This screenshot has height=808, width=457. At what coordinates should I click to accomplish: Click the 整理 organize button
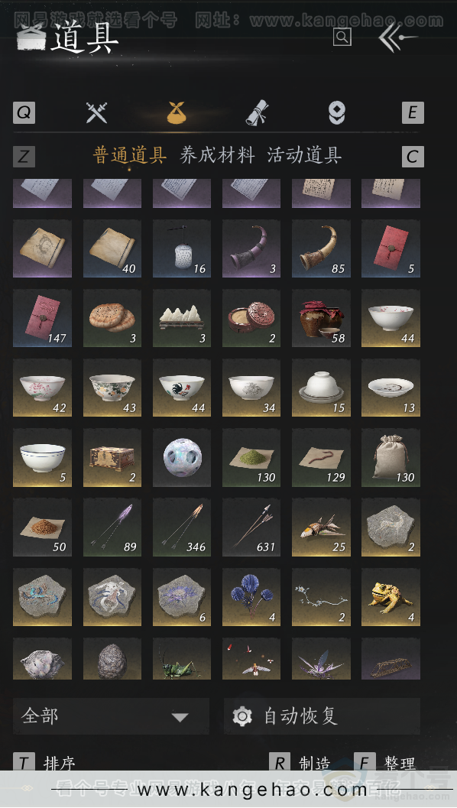tap(399, 763)
